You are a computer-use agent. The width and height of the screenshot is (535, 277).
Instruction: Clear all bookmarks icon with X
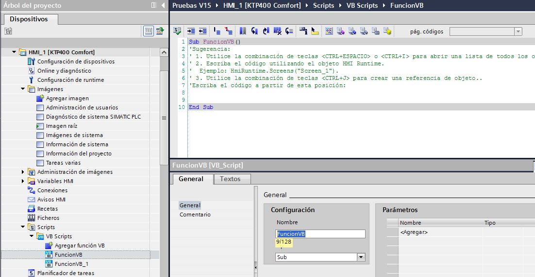click(277, 31)
